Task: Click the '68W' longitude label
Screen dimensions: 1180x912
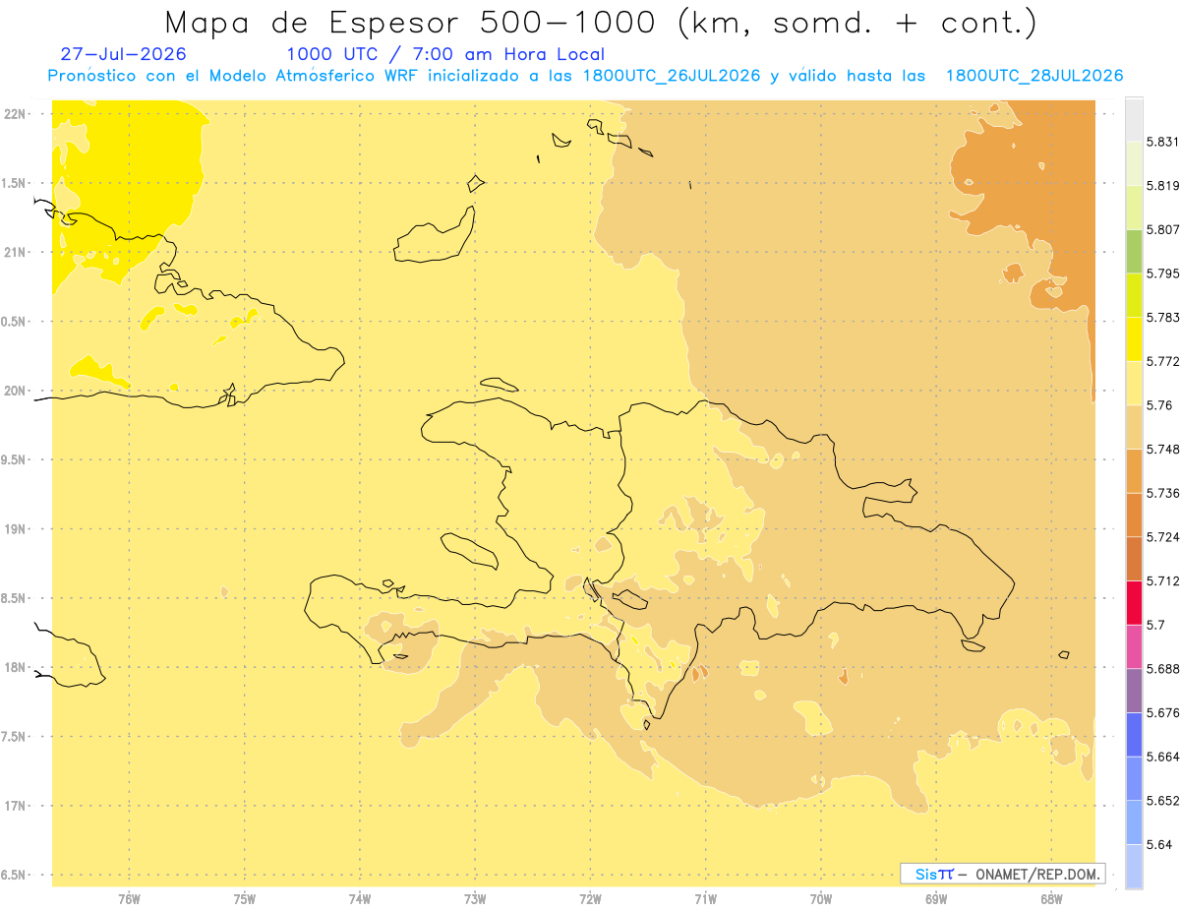Action: click(x=1051, y=899)
